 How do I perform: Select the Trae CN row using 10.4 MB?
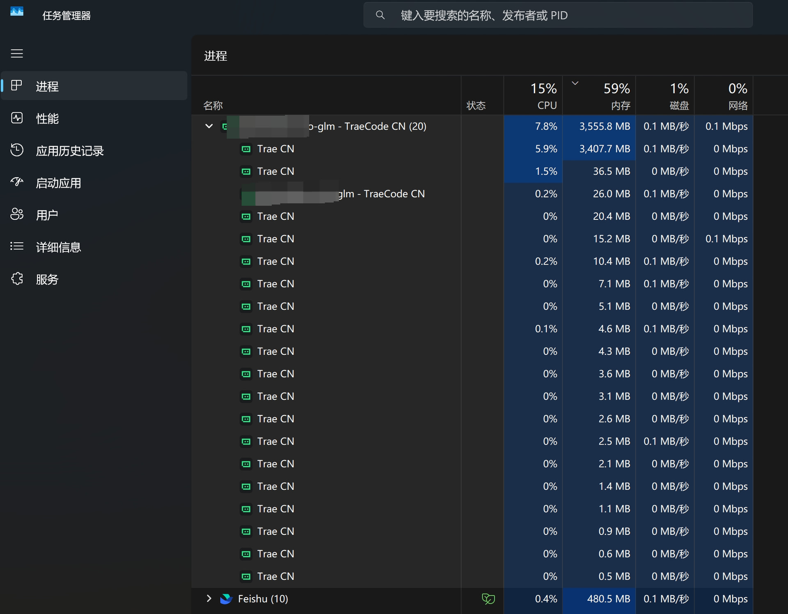(x=472, y=261)
